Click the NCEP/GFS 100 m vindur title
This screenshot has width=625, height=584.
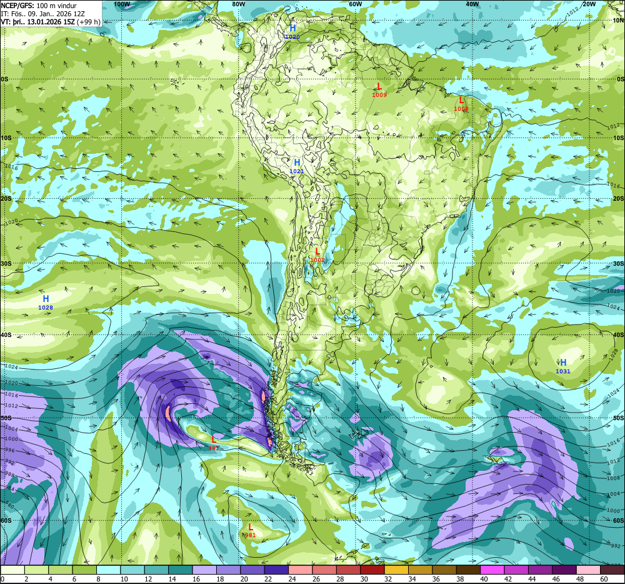pyautogui.click(x=39, y=6)
